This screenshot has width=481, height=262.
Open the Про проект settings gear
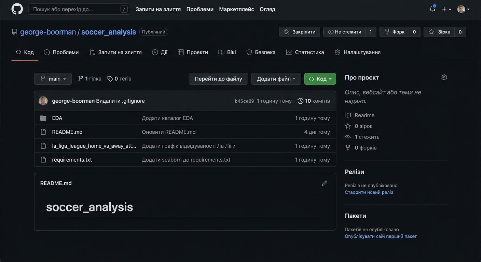click(444, 77)
